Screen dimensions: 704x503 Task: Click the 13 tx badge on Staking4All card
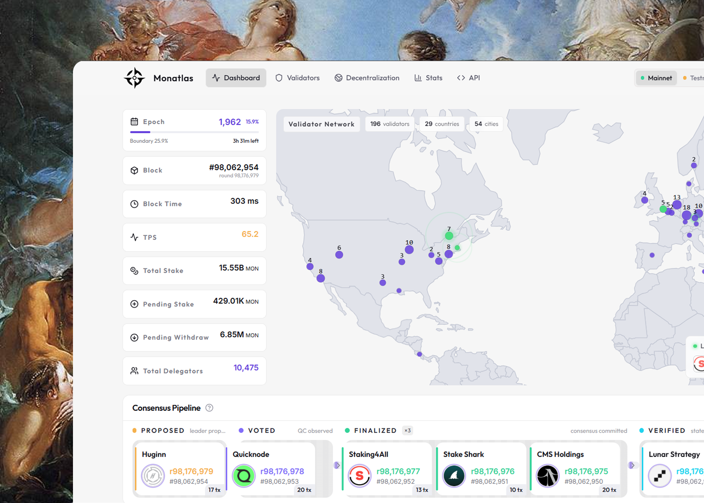tap(422, 490)
